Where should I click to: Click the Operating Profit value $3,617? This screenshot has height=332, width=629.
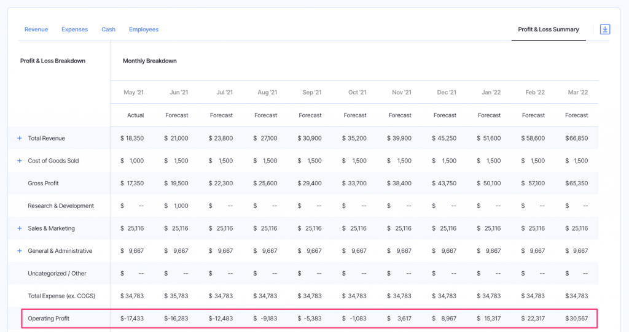coord(399,318)
